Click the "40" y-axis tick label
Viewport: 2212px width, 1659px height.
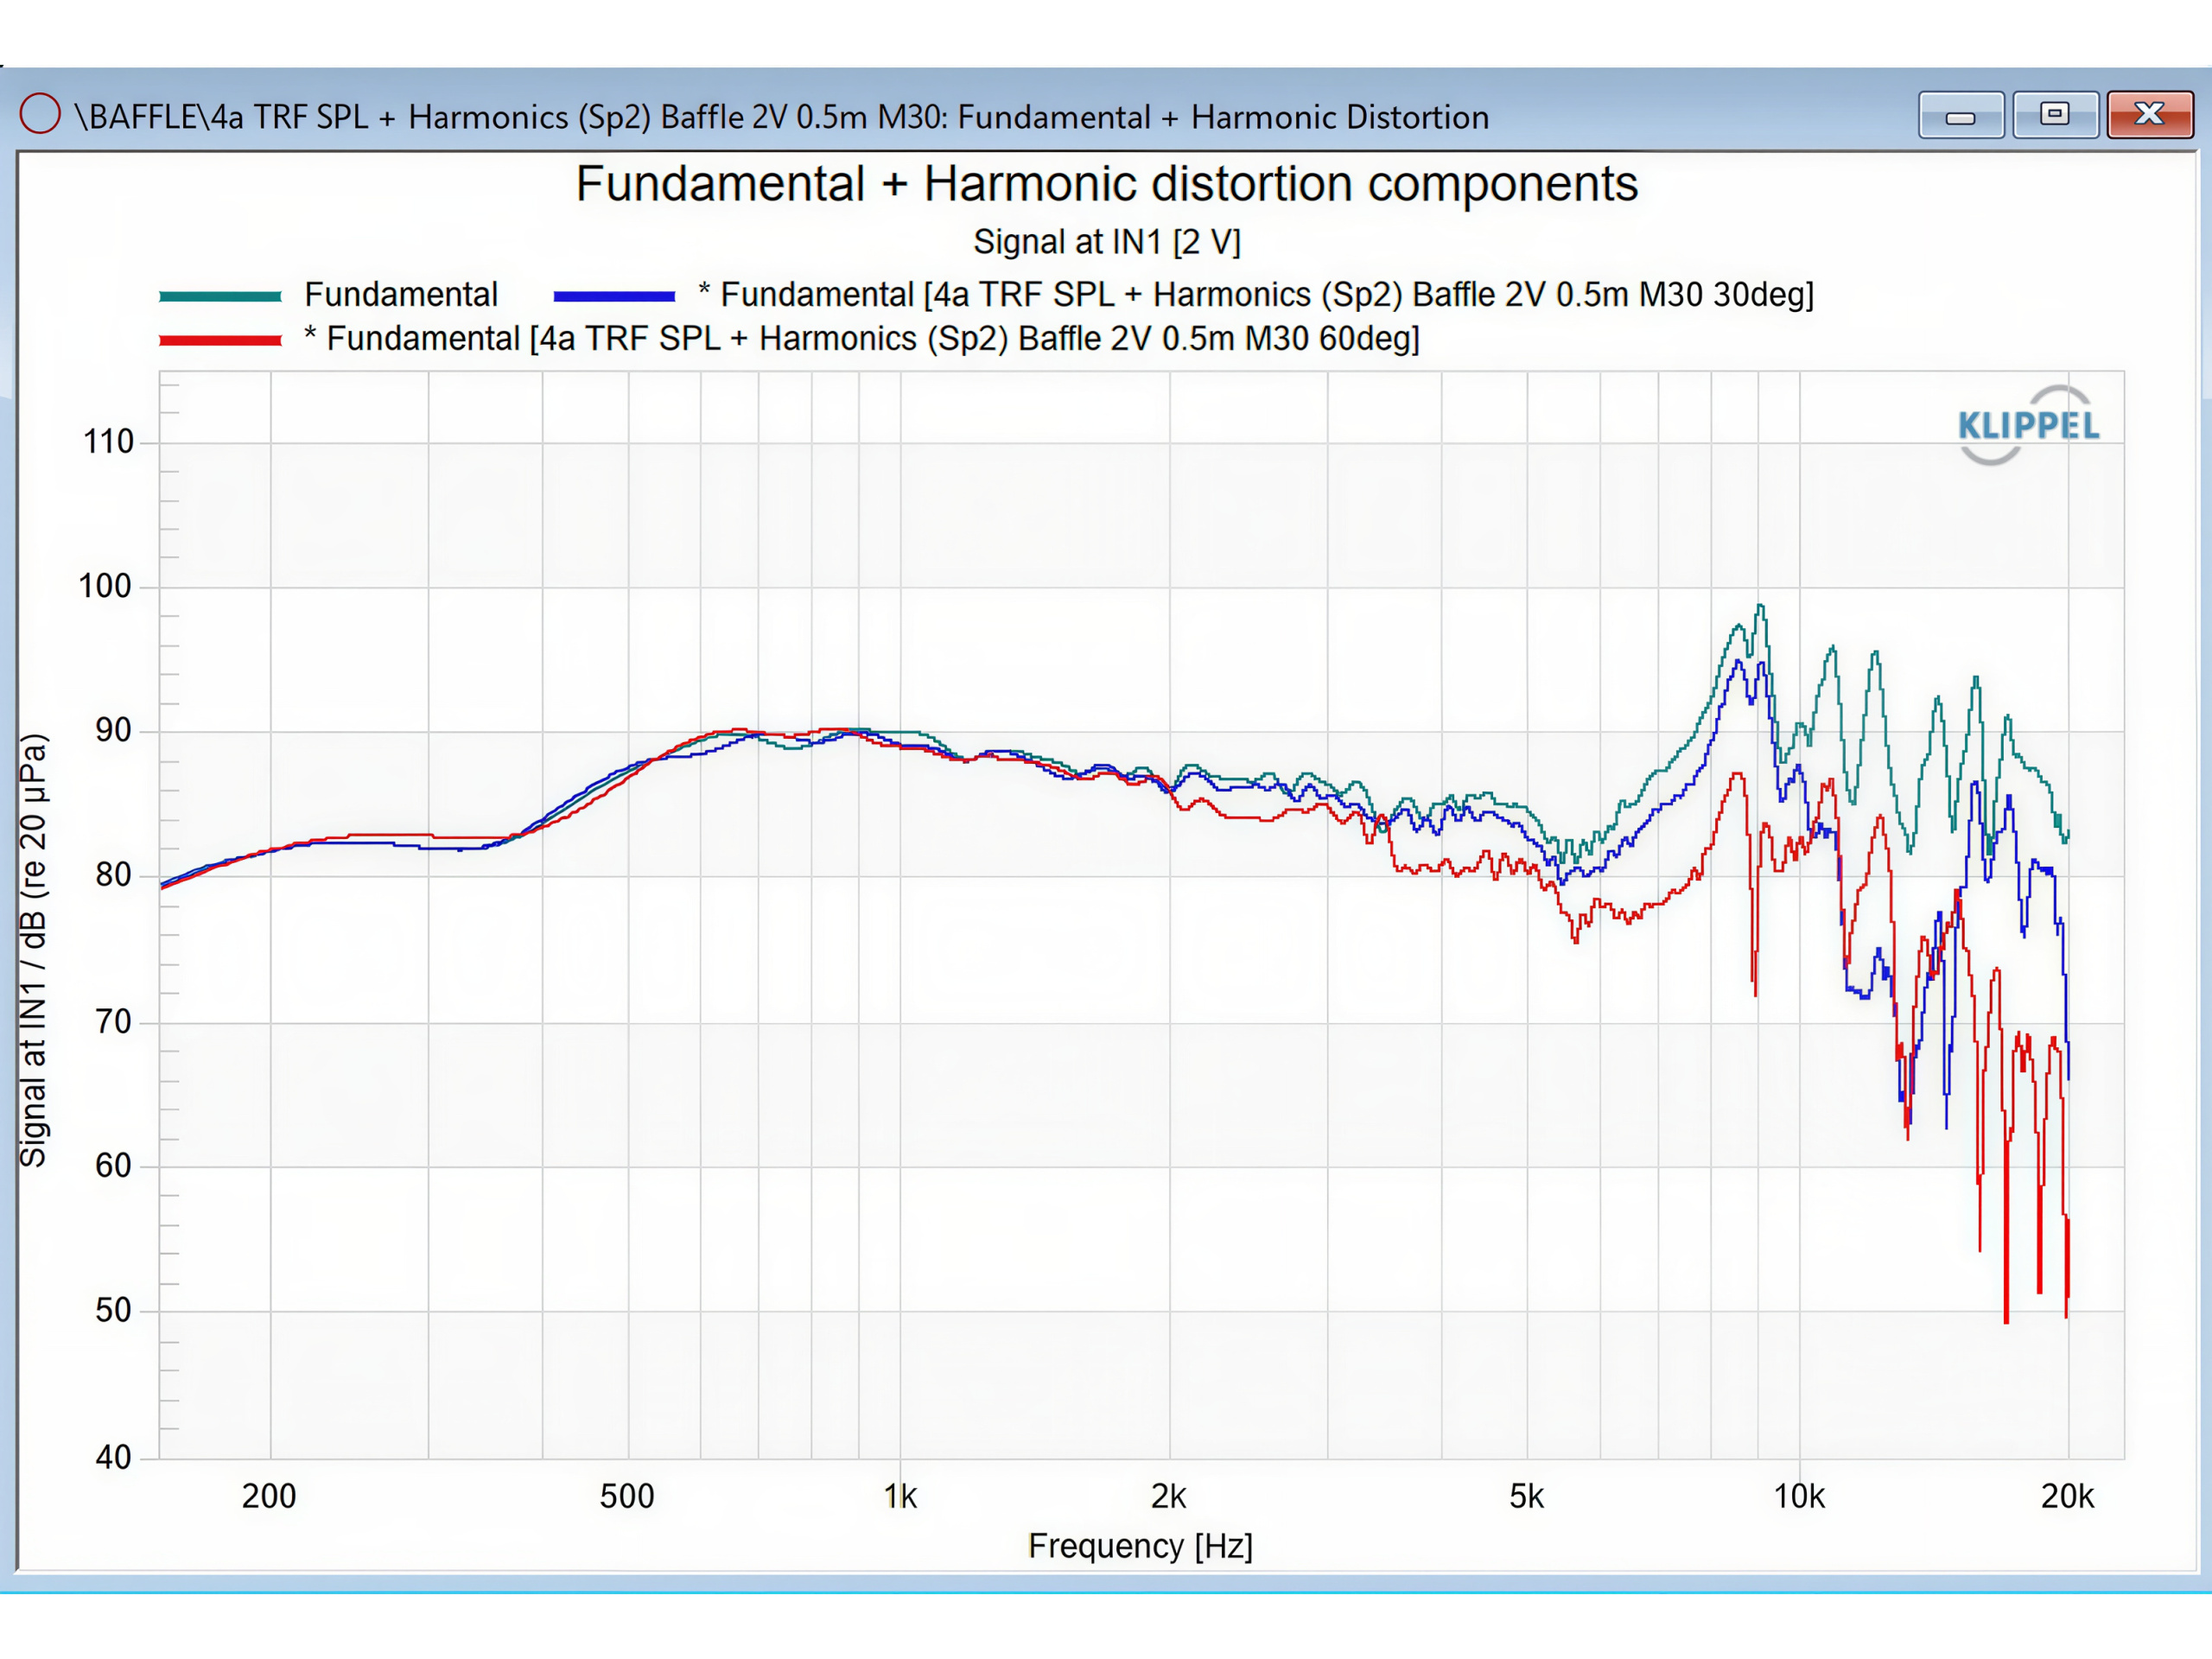pos(113,1457)
